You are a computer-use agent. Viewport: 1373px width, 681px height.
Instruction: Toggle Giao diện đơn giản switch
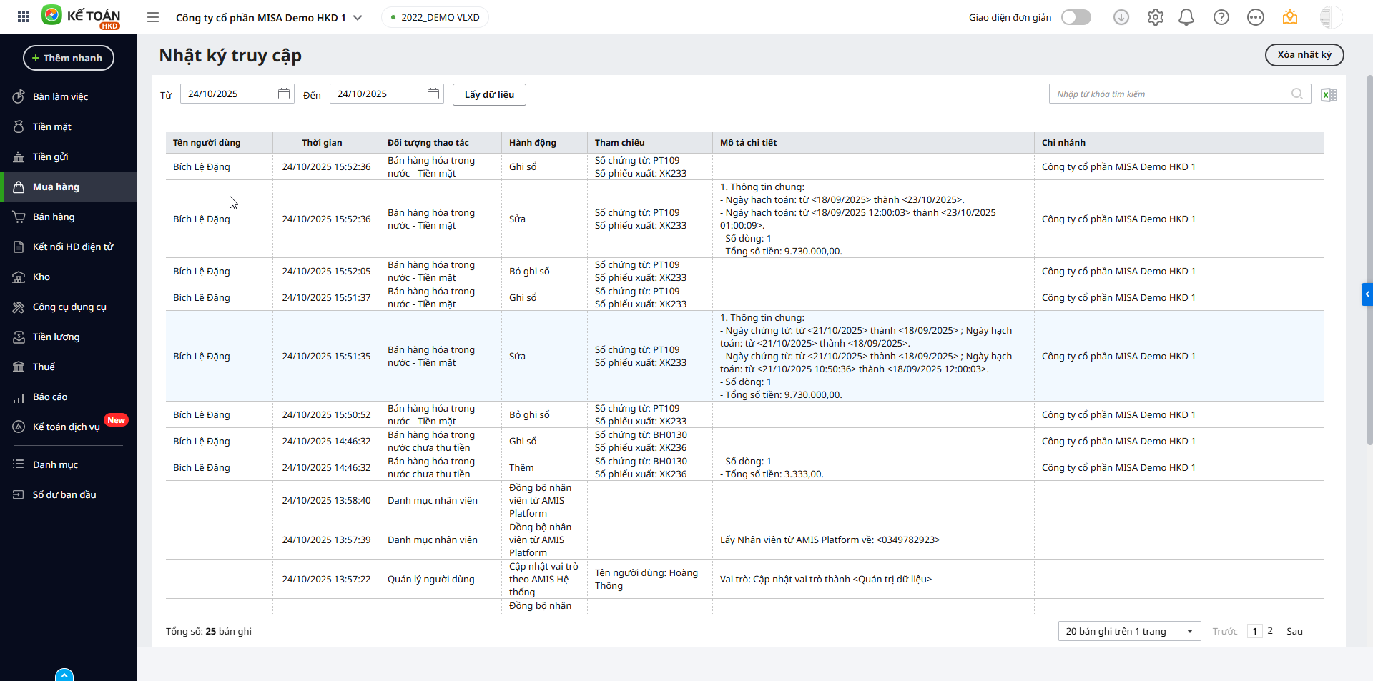point(1076,17)
